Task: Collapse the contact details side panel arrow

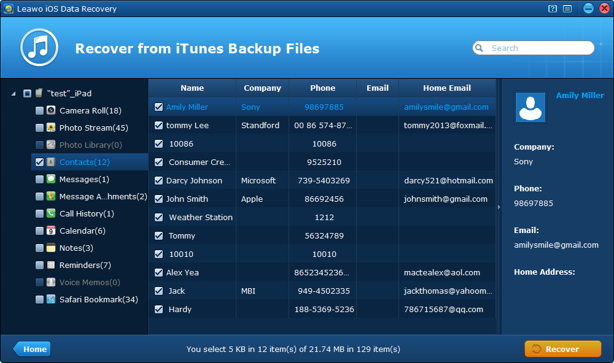Action: [x=499, y=207]
